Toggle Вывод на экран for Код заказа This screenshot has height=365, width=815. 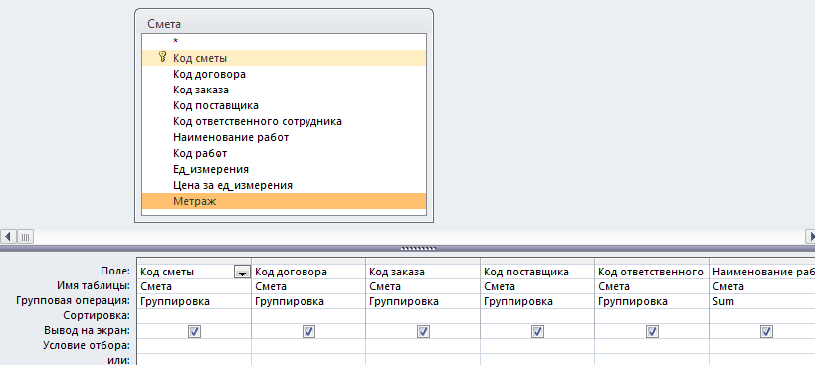tap(423, 331)
